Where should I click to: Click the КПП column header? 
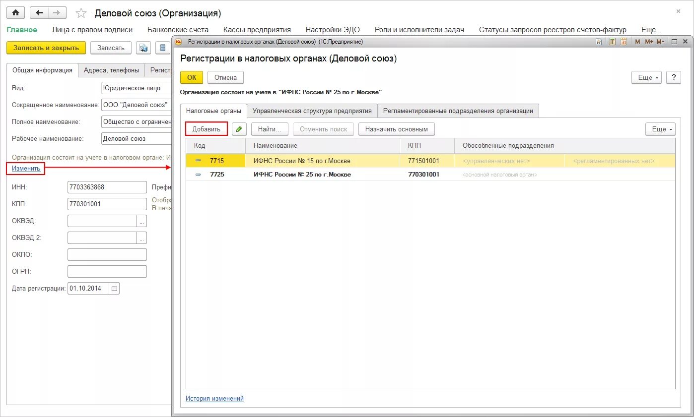(x=427, y=146)
